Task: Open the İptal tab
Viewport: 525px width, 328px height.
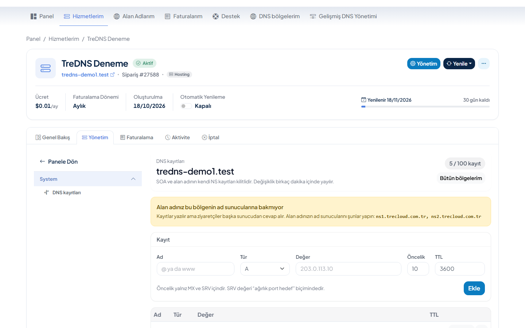Action: [211, 137]
